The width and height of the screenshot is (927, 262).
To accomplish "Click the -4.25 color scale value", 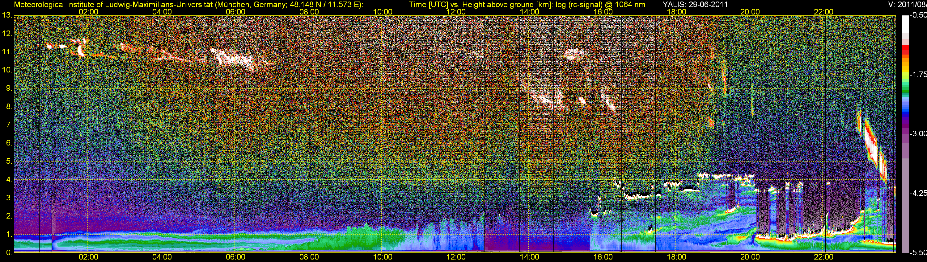I will click(x=918, y=193).
